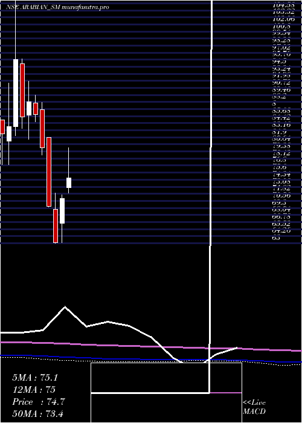Click the peak of the white MACD line
302x423 pixels.
point(65,307)
